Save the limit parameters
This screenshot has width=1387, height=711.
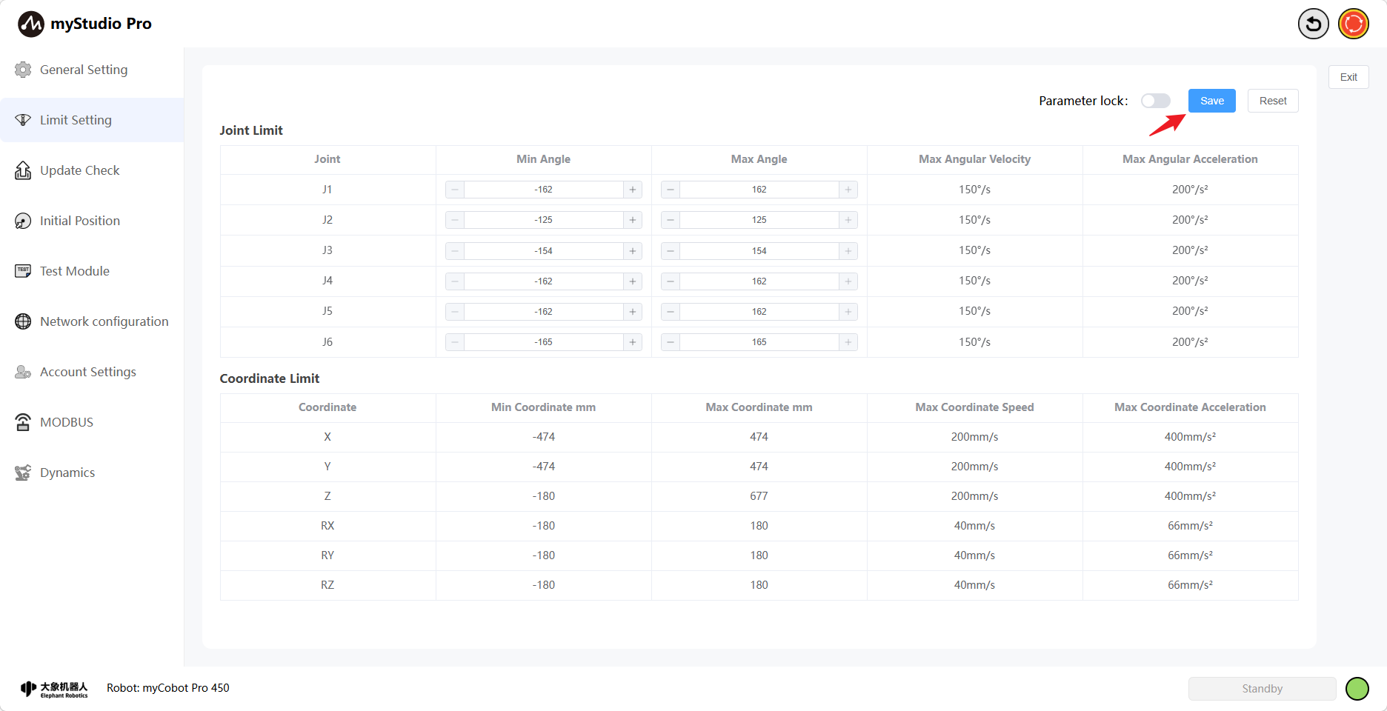1211,101
